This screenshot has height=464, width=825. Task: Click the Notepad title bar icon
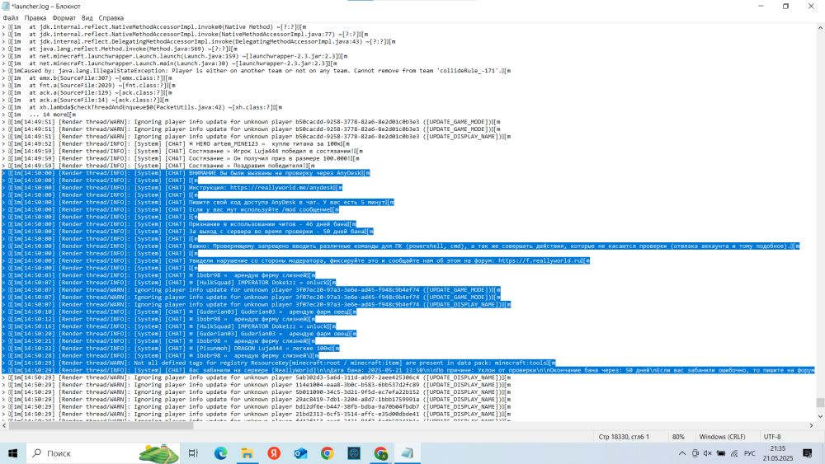[6, 7]
